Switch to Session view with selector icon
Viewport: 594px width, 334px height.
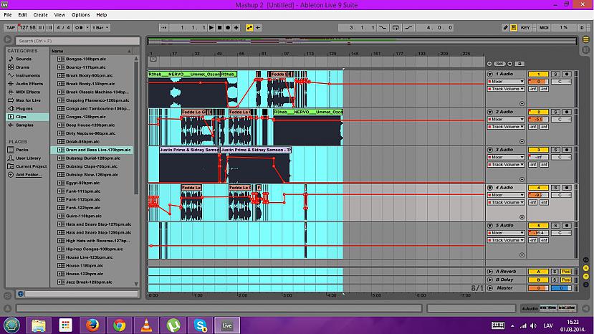[585, 49]
